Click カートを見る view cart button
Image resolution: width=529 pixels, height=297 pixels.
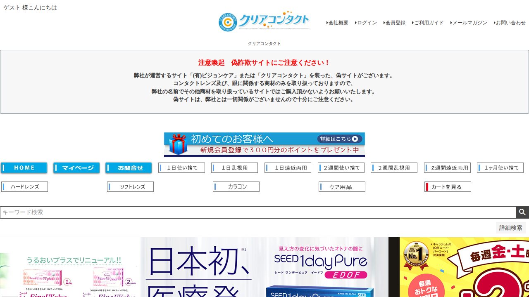(x=448, y=187)
